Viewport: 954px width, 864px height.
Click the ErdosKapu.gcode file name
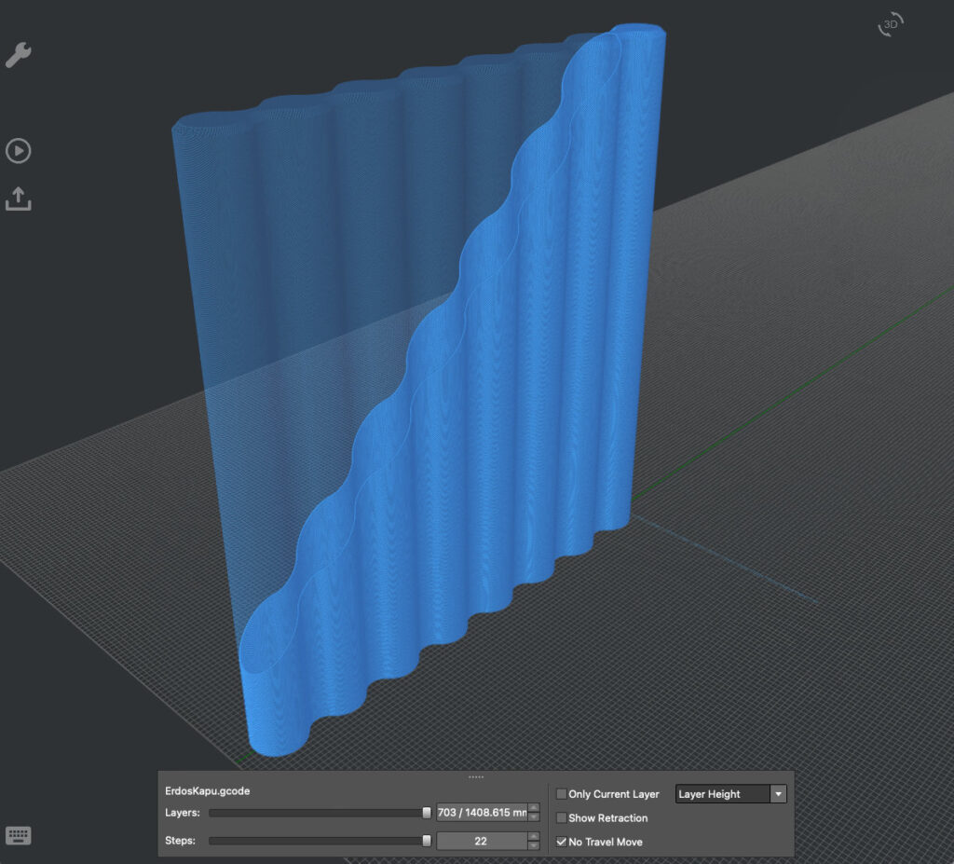[x=208, y=791]
